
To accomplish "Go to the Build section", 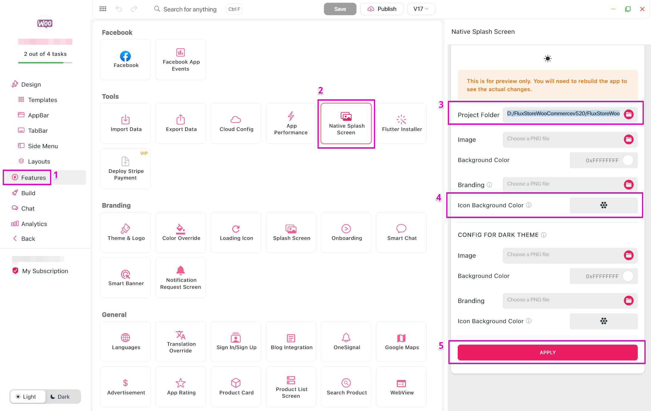I will 28,193.
